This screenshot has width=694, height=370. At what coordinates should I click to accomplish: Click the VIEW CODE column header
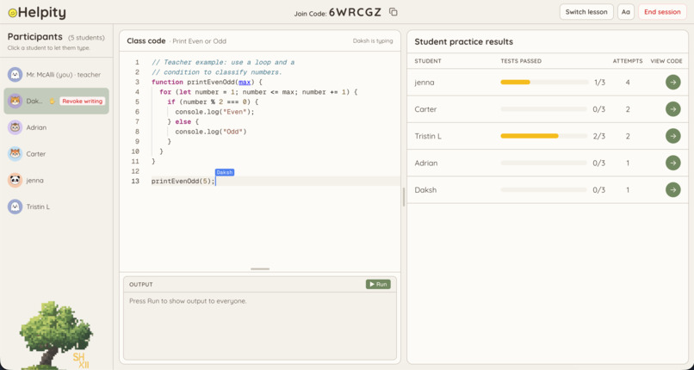[x=666, y=61]
